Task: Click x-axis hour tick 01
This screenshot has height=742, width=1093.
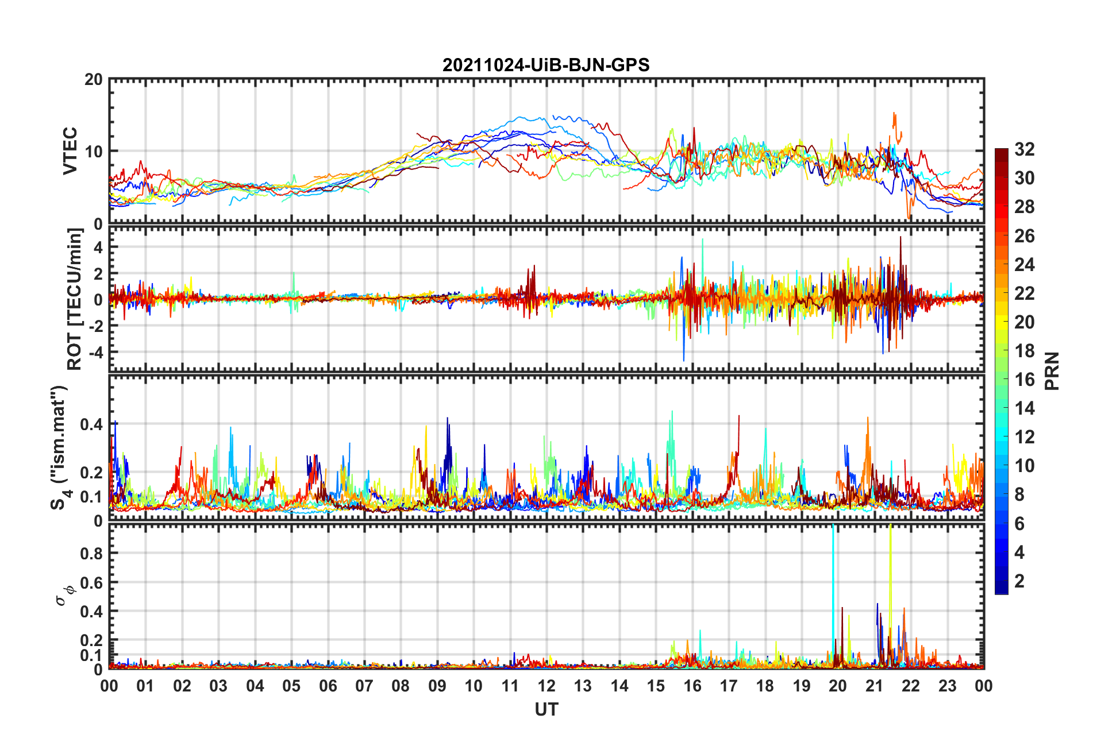Action: [145, 686]
